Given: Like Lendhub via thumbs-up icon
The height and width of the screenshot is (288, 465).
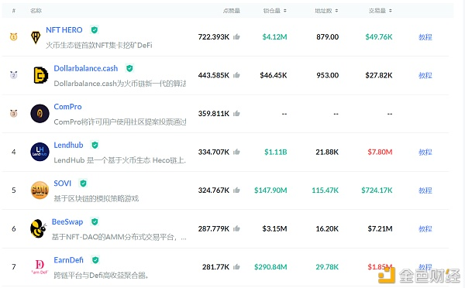Looking at the screenshot, I should (236, 152).
